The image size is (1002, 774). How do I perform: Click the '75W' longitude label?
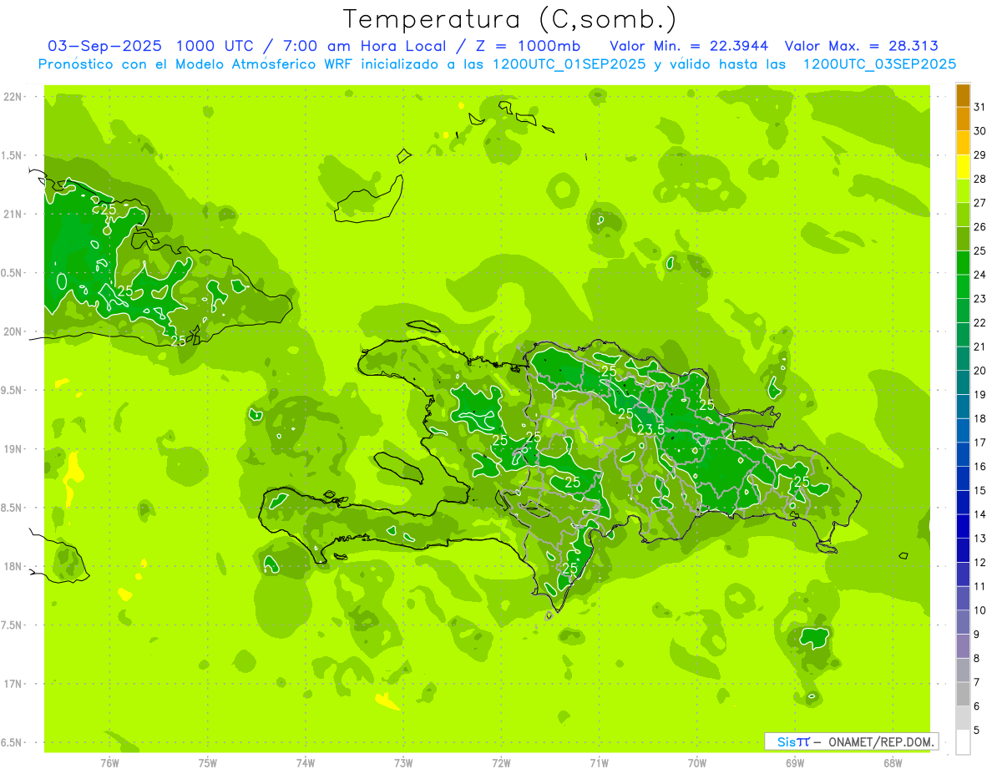point(208,763)
